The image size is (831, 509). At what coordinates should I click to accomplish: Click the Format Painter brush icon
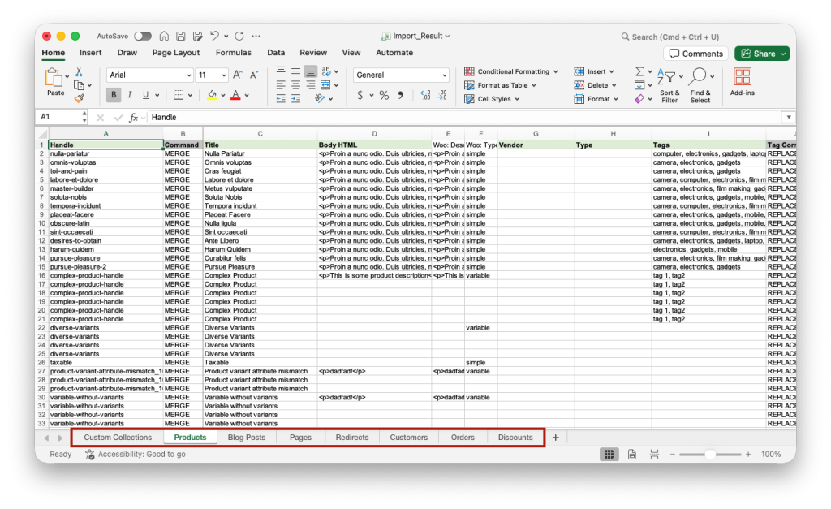coord(79,98)
